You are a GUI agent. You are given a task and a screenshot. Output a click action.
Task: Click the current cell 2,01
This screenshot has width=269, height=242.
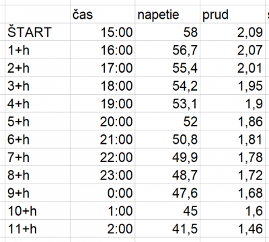pyautogui.click(x=233, y=68)
